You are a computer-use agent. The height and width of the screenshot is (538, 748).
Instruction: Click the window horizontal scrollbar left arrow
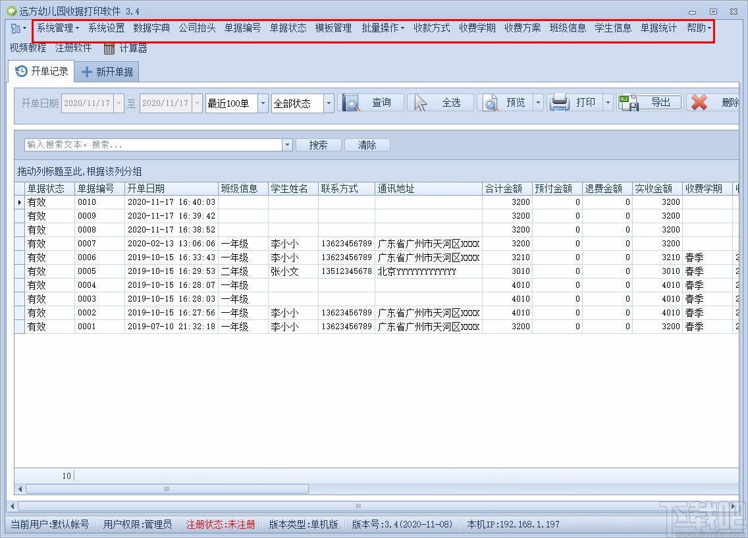13,506
